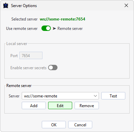Click the ws://some-remote:7654 selected server text
Image resolution: width=134 pixels, height=132 pixels.
(62, 19)
